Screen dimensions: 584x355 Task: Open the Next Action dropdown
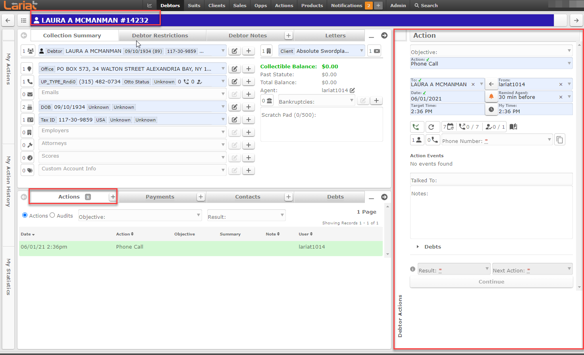[x=532, y=269]
